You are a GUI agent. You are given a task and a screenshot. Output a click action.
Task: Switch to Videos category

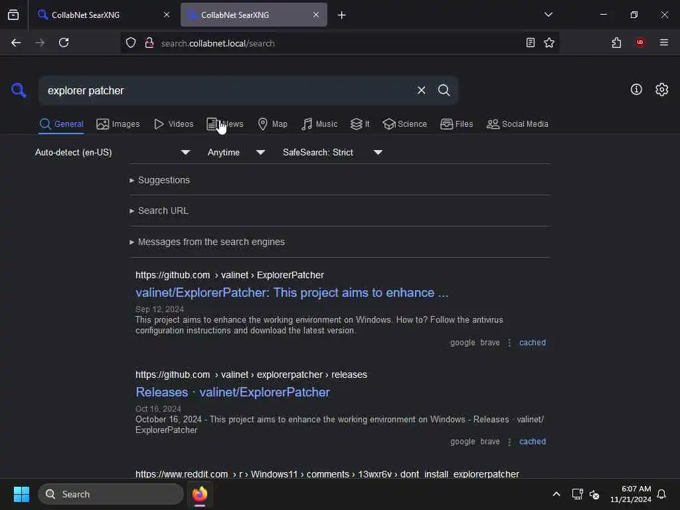(x=173, y=124)
